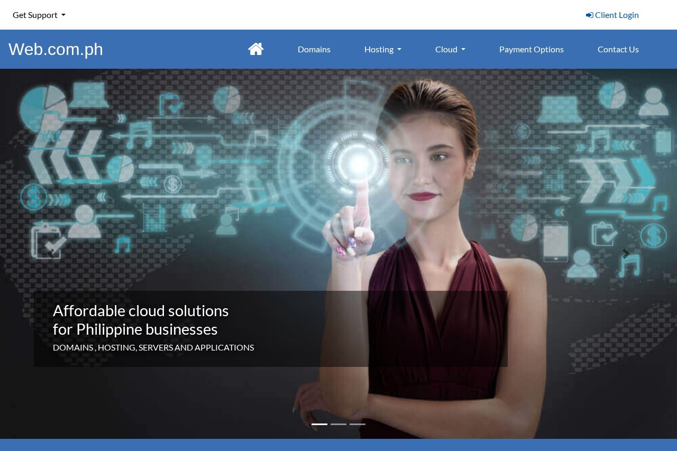Click the Hosting dropdown caret

click(399, 50)
